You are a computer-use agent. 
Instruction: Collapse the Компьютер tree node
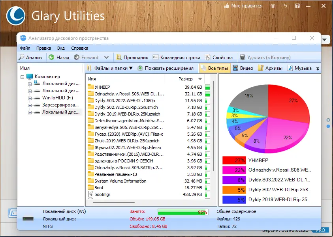(22, 77)
